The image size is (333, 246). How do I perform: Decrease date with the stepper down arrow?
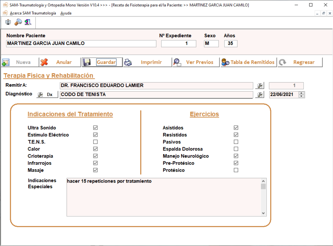point(301,96)
